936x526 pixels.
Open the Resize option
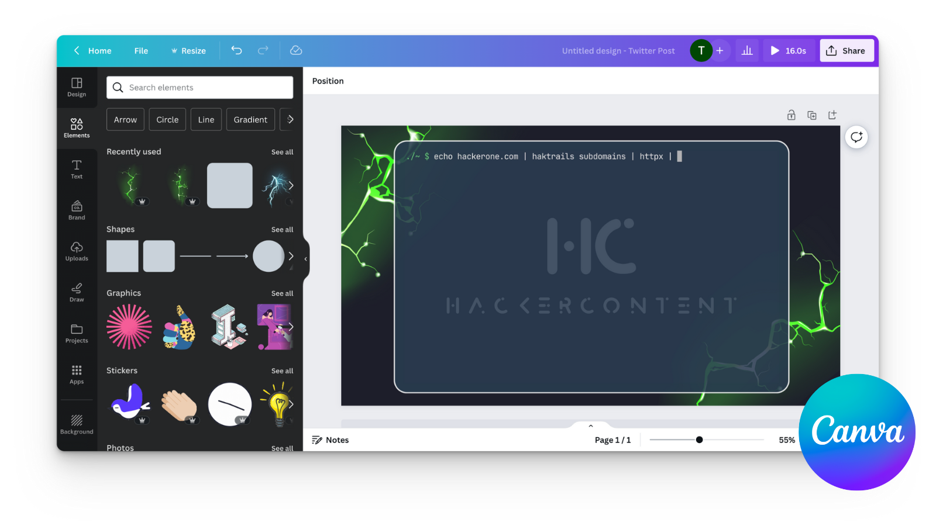[x=188, y=51]
